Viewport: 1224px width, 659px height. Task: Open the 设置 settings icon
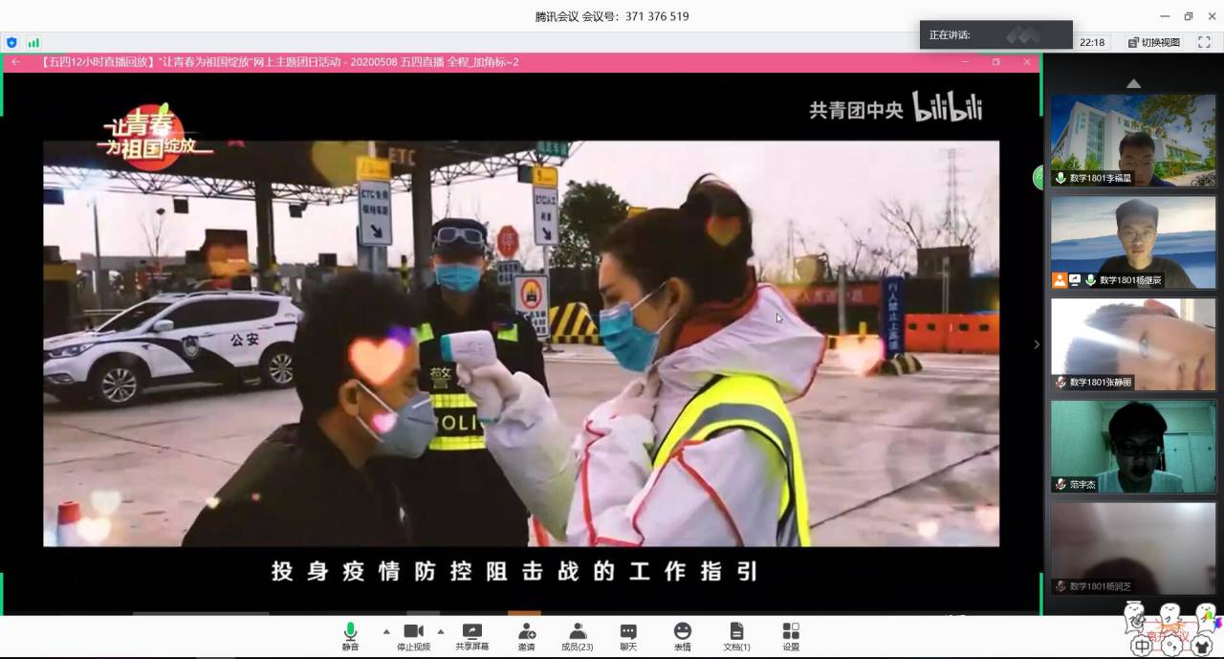[791, 635]
